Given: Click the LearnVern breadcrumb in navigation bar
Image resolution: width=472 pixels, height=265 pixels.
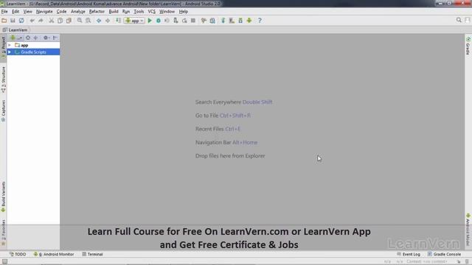Looking at the screenshot, I should [x=15, y=30].
